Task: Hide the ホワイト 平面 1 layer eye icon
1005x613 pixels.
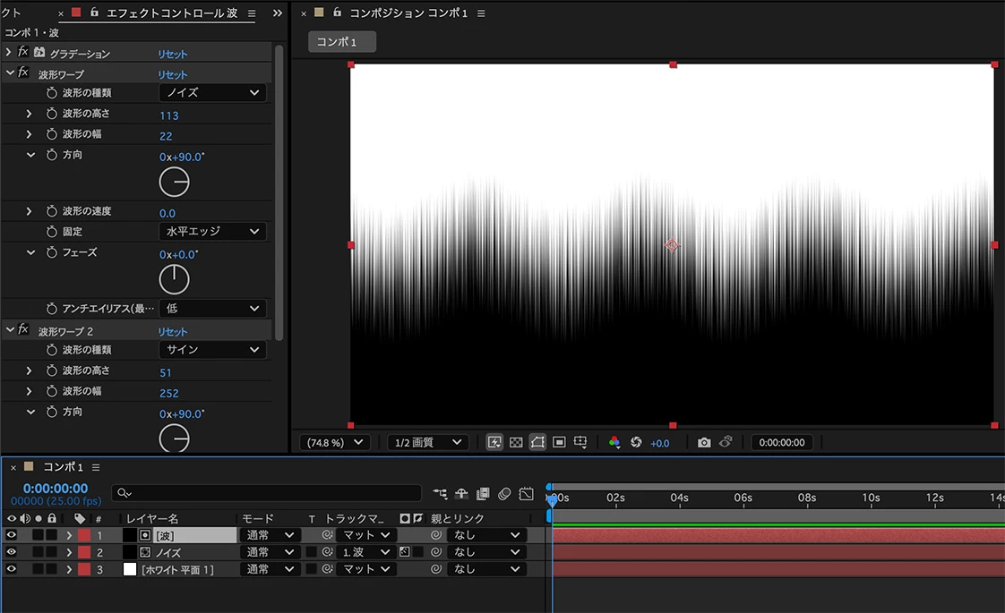Action: tap(11, 569)
